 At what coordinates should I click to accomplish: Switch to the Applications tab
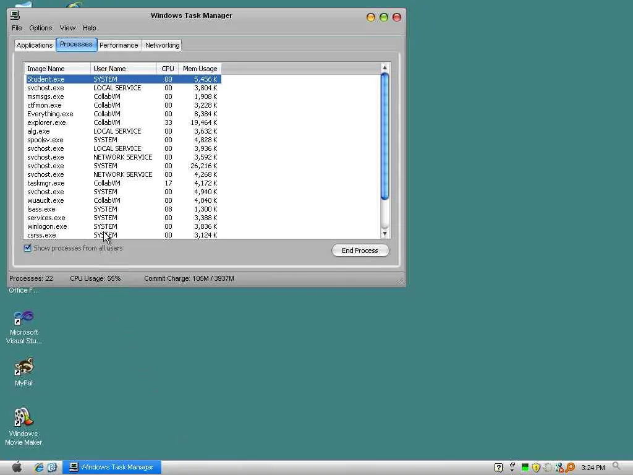click(x=35, y=45)
